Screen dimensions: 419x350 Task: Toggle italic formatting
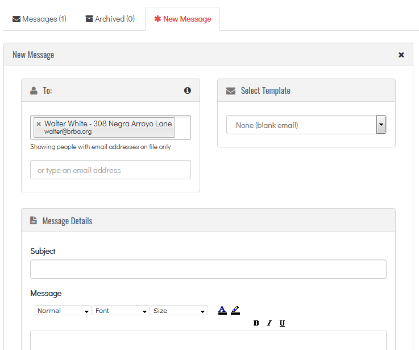pyautogui.click(x=269, y=323)
